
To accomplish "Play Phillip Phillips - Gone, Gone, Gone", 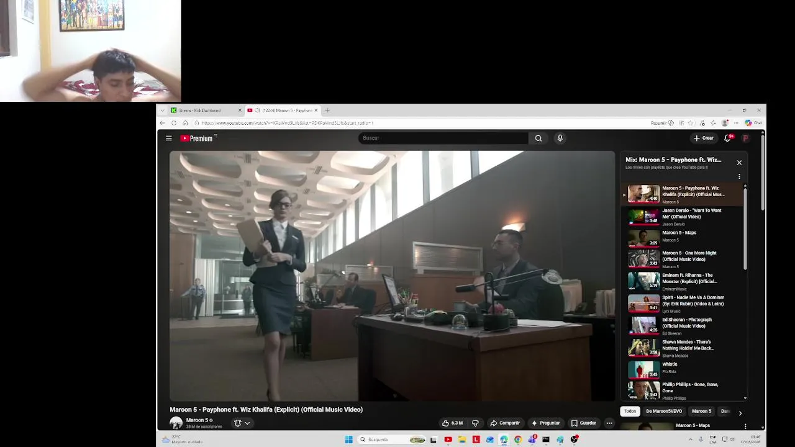I will click(x=682, y=391).
